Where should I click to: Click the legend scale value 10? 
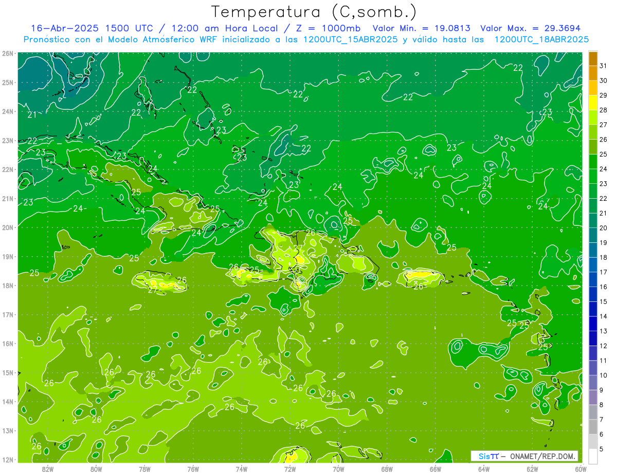coord(604,375)
